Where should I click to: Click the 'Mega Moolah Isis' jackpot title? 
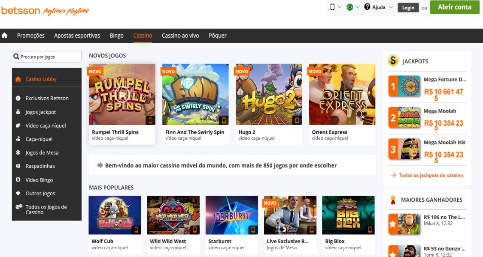coord(444,142)
